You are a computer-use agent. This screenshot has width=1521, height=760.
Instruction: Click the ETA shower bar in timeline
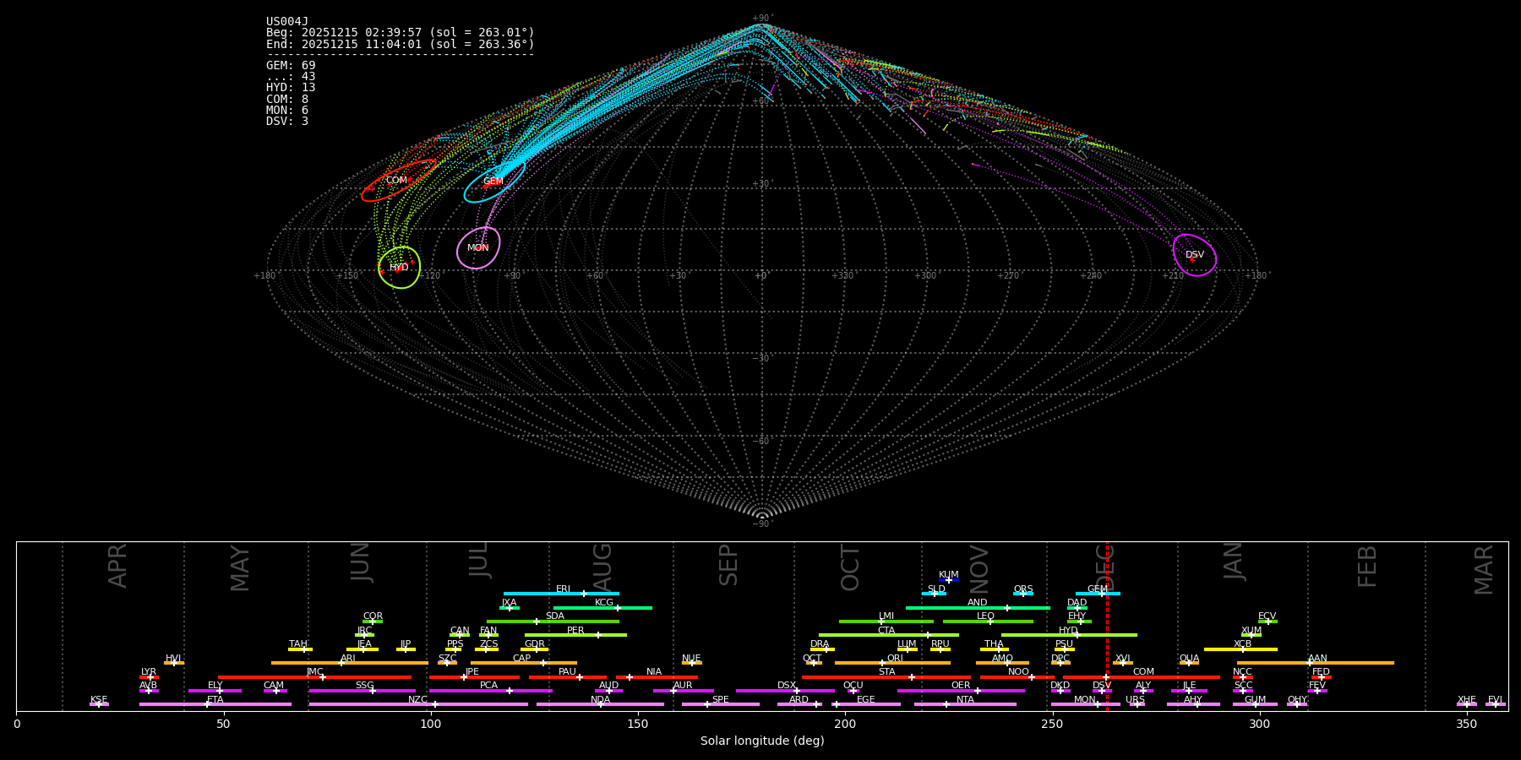pos(215,704)
